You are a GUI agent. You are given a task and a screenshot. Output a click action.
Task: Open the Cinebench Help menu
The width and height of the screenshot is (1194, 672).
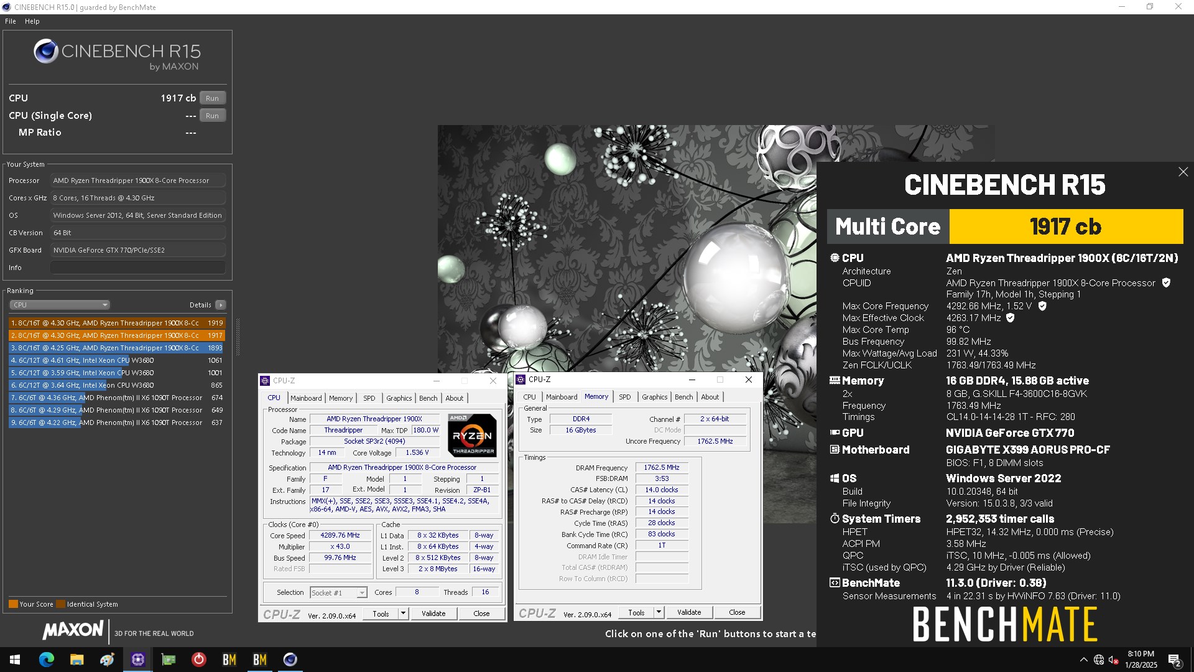pyautogui.click(x=32, y=21)
